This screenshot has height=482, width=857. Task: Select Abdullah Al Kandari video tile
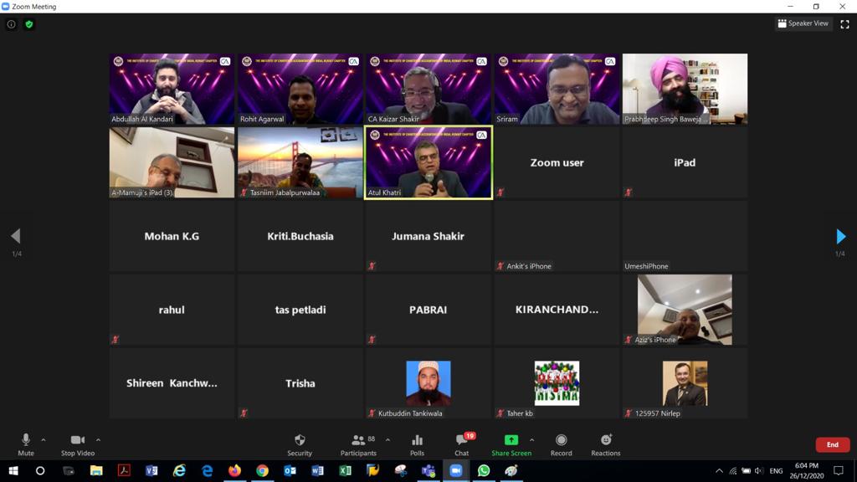[x=172, y=89]
